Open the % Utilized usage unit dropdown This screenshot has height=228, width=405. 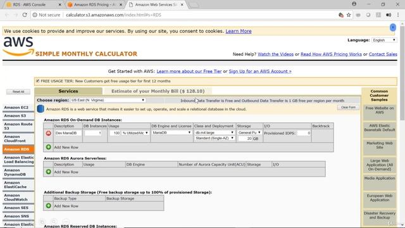point(135,133)
